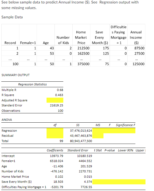Select Multiple R value 0.68
The width and height of the screenshot is (154, 191).
point(60,90)
